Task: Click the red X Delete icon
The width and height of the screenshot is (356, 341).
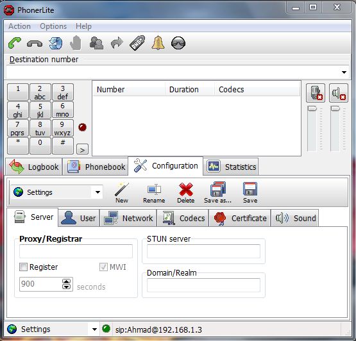Action: 186,193
